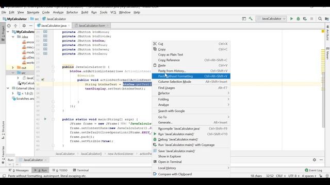
Task: Select the Scratches and Consoles tree item
Action: point(23,98)
